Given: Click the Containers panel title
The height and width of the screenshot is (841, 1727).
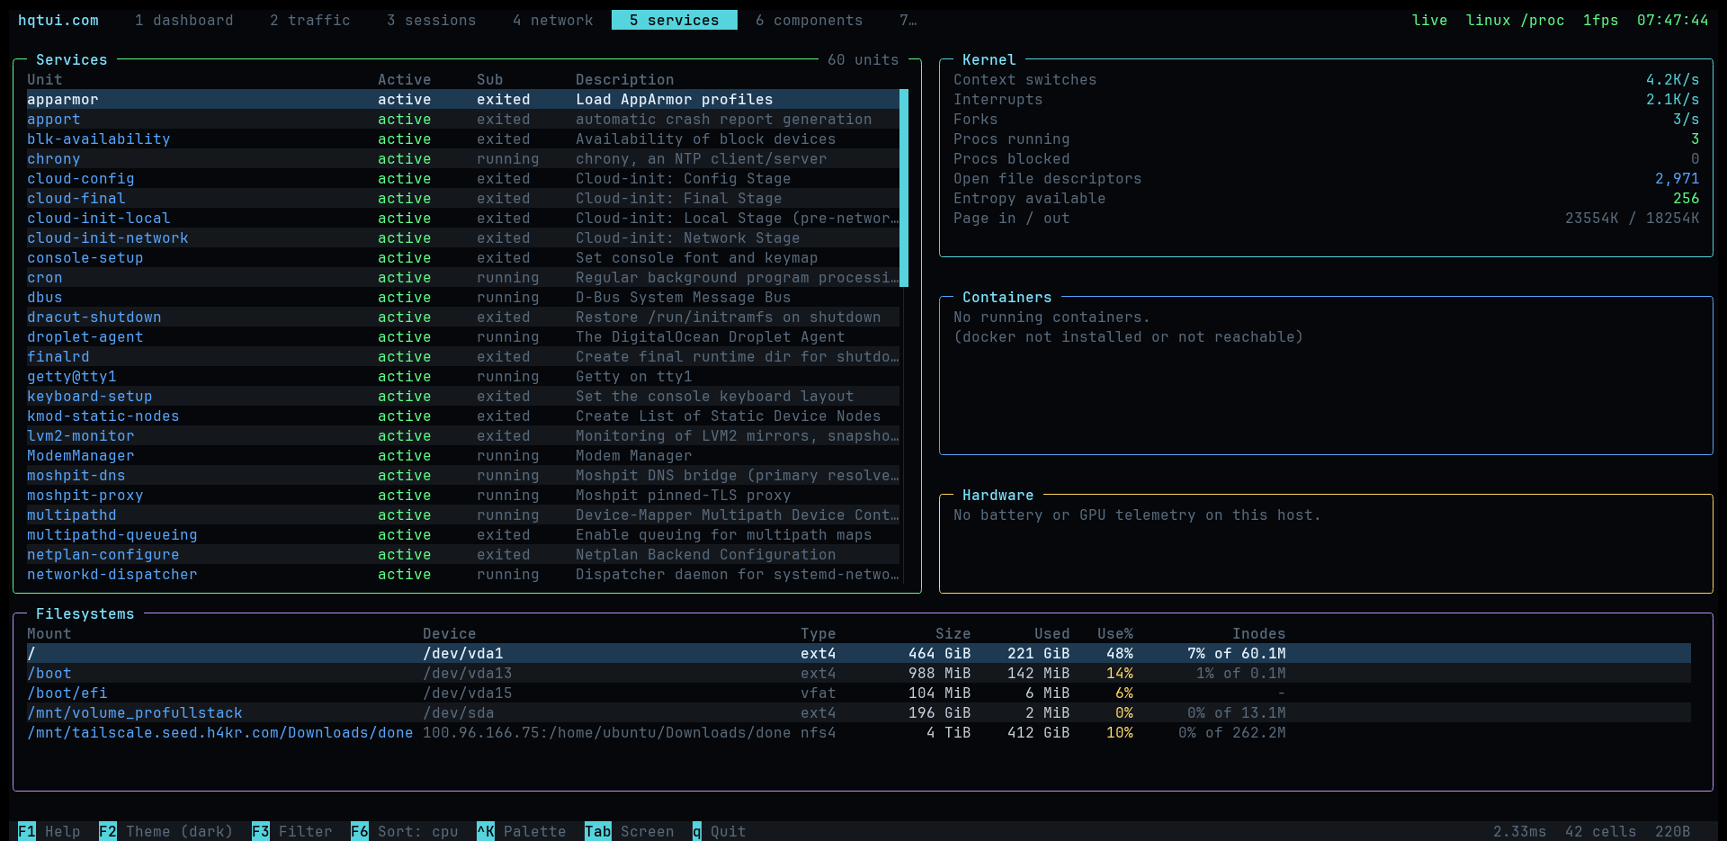Looking at the screenshot, I should (1007, 297).
